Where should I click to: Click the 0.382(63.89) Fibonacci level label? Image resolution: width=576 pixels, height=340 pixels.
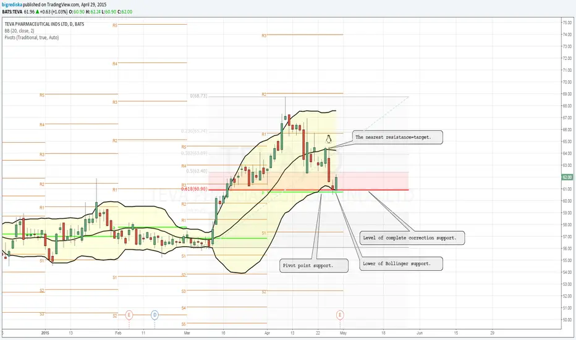point(194,153)
